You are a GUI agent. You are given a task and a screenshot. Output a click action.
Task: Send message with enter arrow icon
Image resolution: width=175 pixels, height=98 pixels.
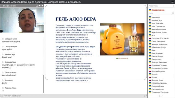[145, 96]
